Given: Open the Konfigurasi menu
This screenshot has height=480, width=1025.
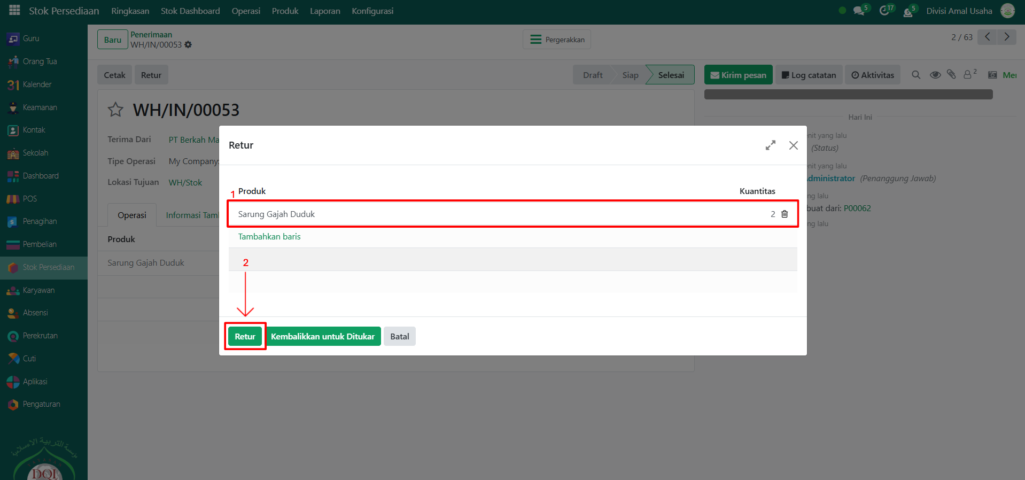Looking at the screenshot, I should point(372,11).
